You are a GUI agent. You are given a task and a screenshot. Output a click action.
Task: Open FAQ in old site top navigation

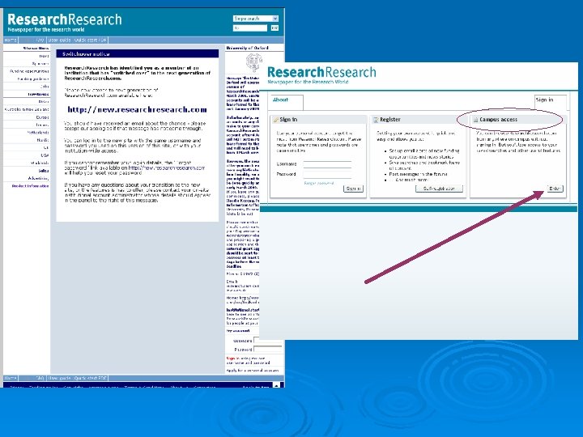[40, 40]
